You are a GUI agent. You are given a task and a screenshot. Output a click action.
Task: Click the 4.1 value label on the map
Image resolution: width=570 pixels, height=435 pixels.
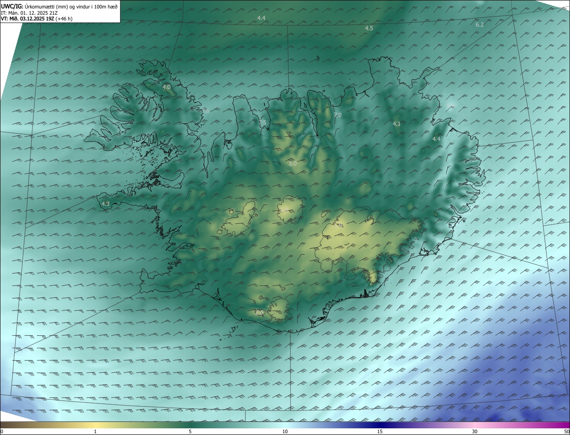(x=397, y=124)
